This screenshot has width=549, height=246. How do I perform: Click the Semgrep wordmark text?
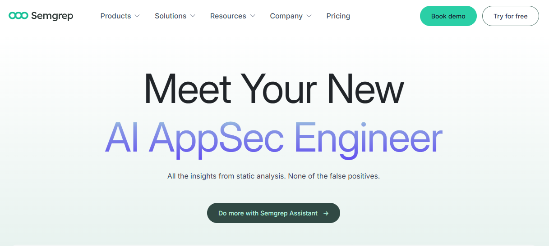point(52,16)
